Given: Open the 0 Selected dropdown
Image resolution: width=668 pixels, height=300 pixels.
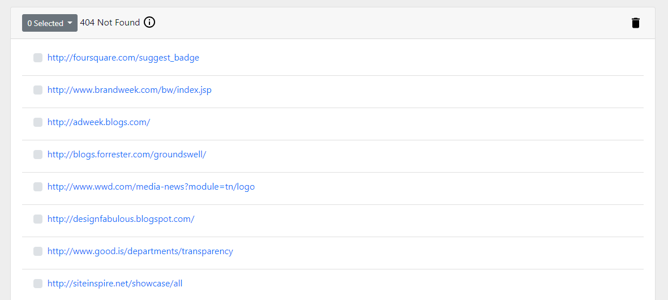Looking at the screenshot, I should coord(50,23).
